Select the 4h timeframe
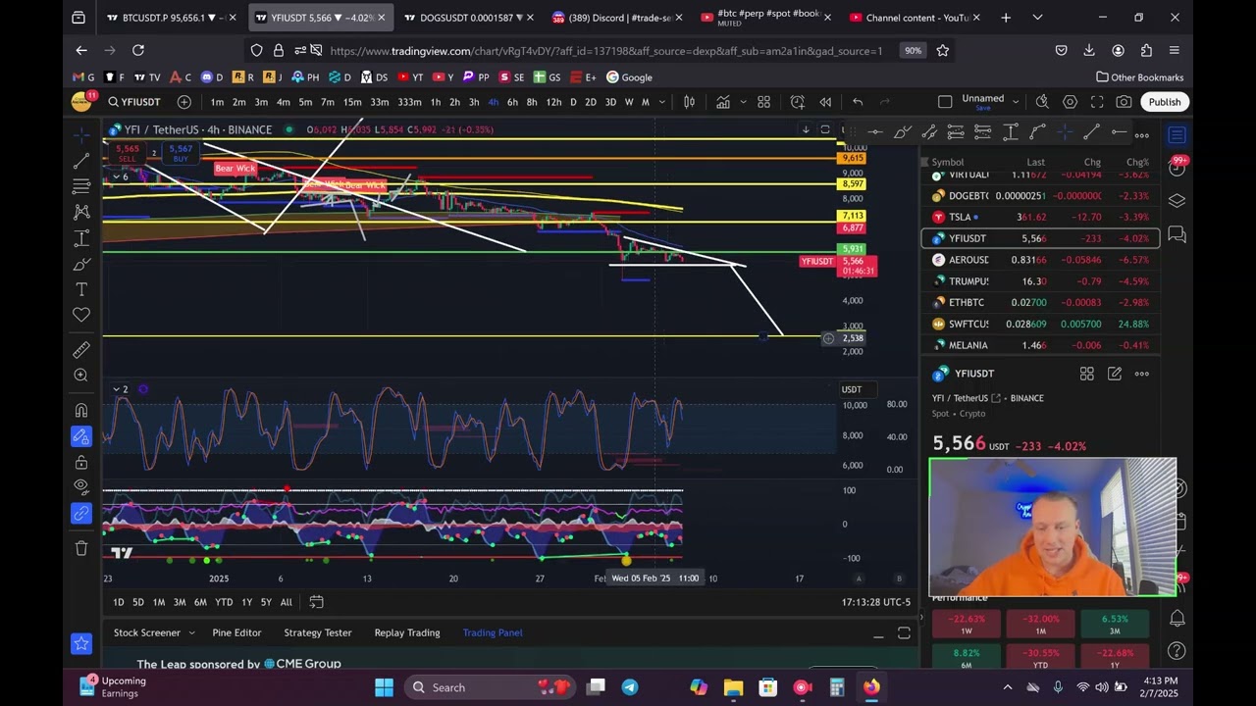Screen dimensions: 1256x706 [x=493, y=102]
